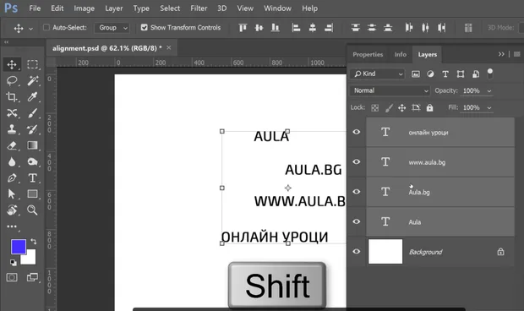Select the Eraser tool

point(12,145)
